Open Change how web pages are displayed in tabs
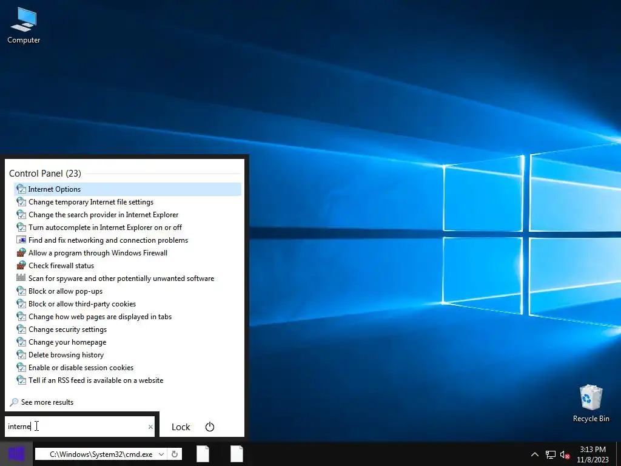621x466 pixels. pos(127,317)
